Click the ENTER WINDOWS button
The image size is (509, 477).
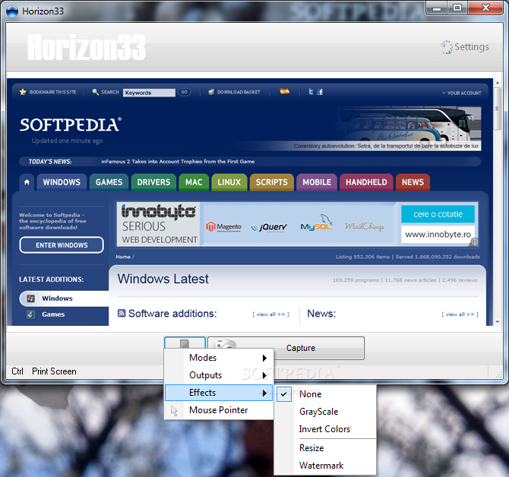coord(62,245)
